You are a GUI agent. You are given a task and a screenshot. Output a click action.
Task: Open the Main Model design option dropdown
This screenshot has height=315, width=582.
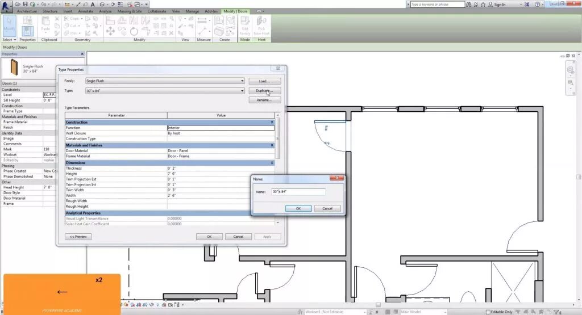[x=423, y=312]
